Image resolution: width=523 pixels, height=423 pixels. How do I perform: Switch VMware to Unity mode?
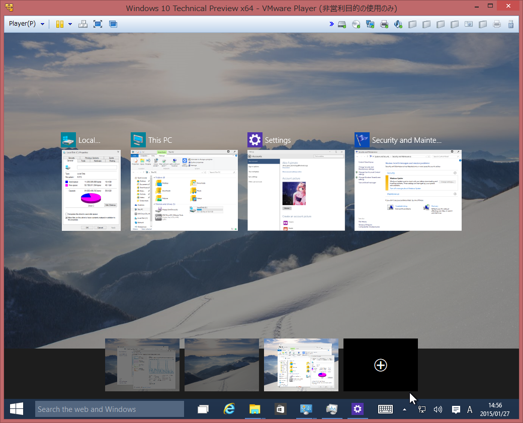(x=113, y=24)
